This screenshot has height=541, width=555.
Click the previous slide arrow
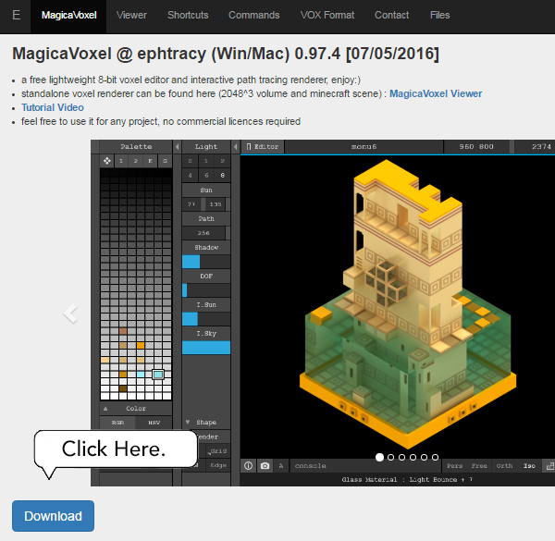tap(71, 313)
